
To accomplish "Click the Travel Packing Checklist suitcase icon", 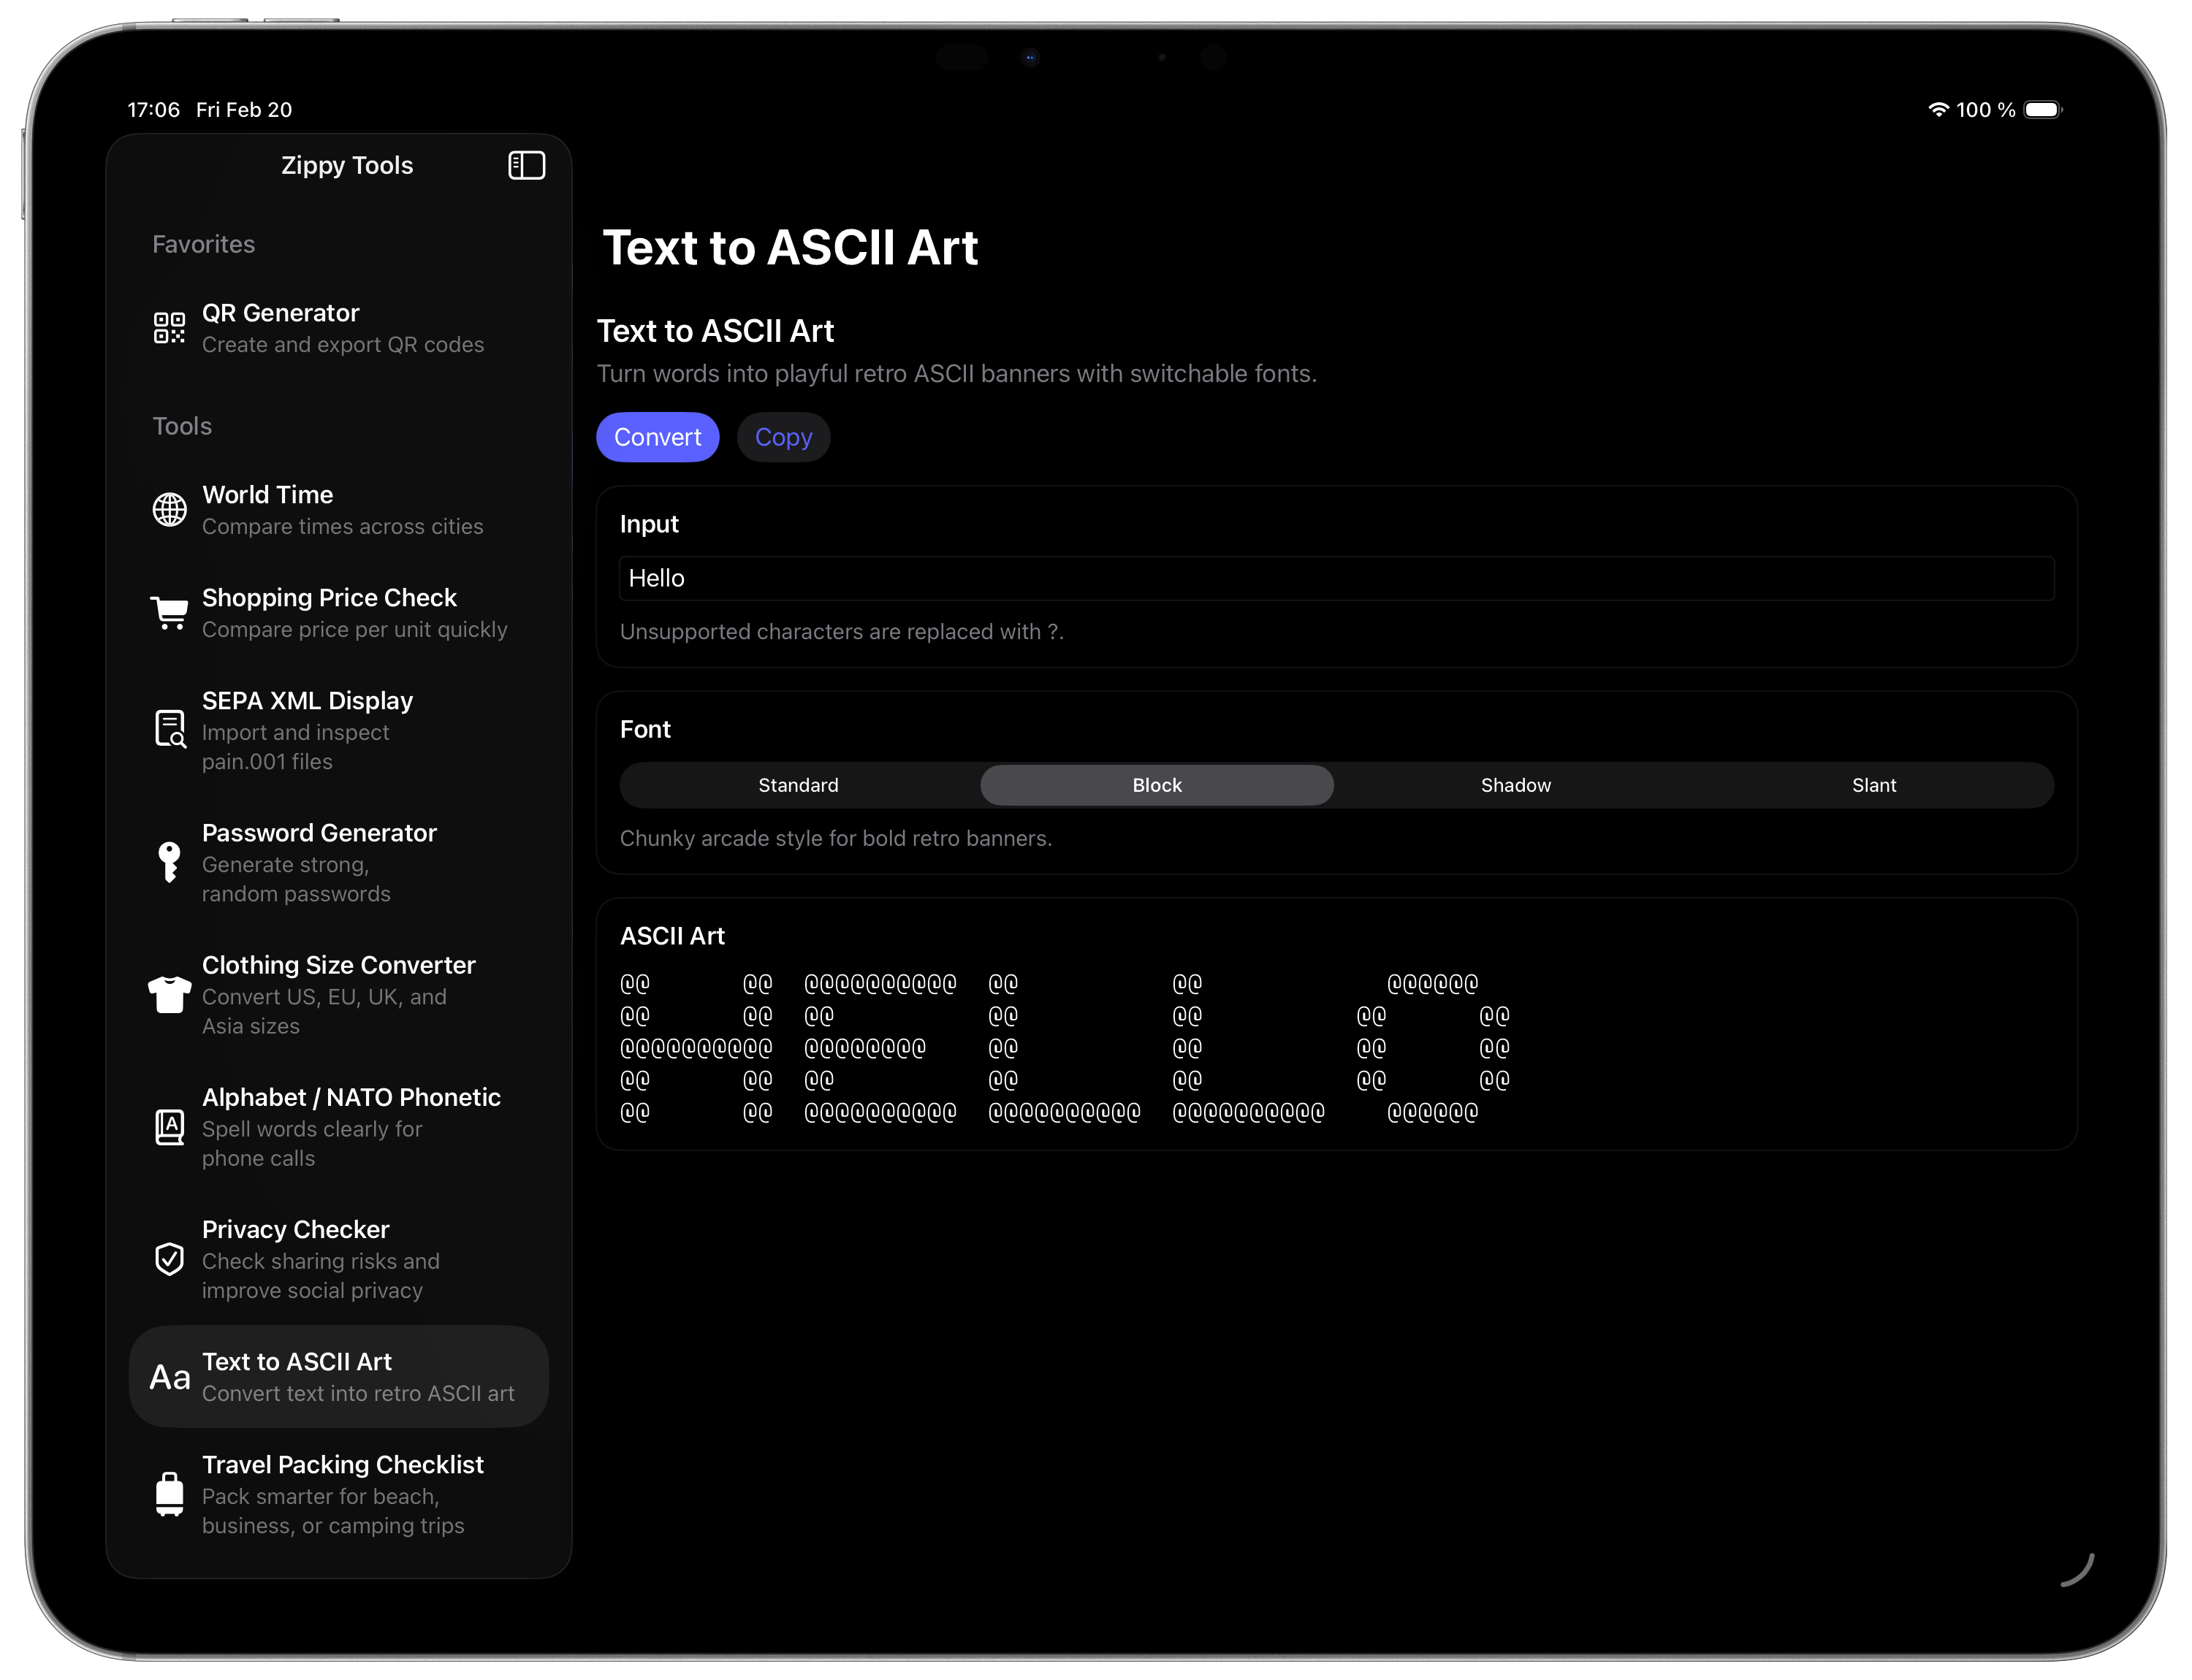I will tap(169, 1493).
